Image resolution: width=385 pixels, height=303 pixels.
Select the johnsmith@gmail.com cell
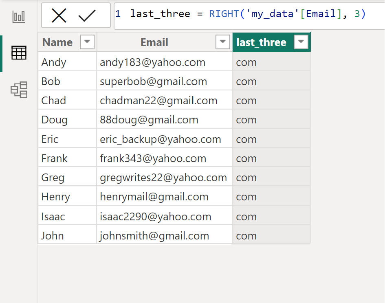154,236
